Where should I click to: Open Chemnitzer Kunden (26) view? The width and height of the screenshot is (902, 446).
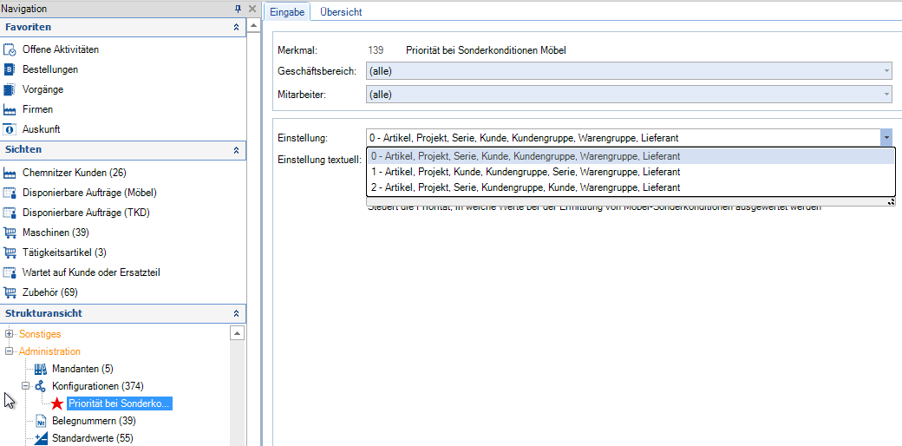pos(74,174)
